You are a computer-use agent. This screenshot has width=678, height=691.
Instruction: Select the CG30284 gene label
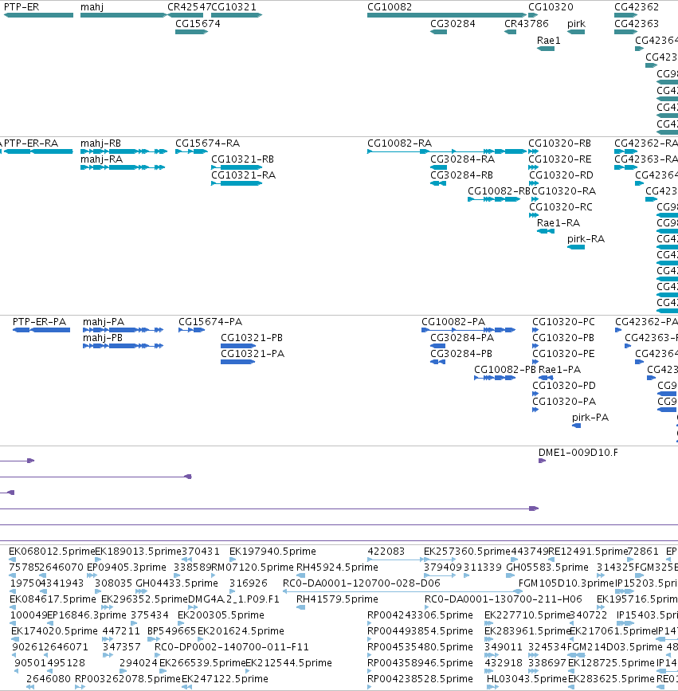point(453,24)
